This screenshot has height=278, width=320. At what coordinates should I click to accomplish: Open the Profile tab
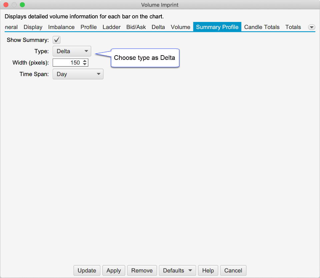89,27
